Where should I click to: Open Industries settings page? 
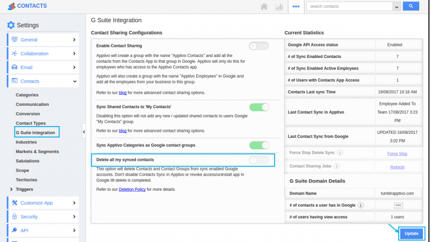pyautogui.click(x=27, y=142)
